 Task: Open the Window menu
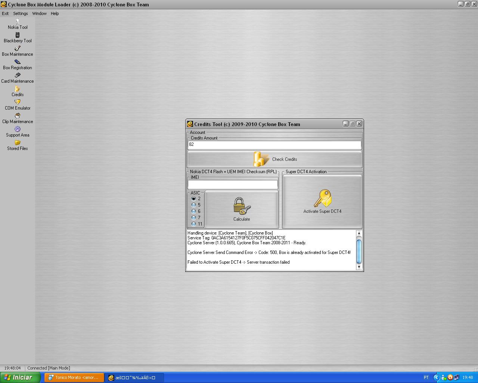tap(39, 13)
